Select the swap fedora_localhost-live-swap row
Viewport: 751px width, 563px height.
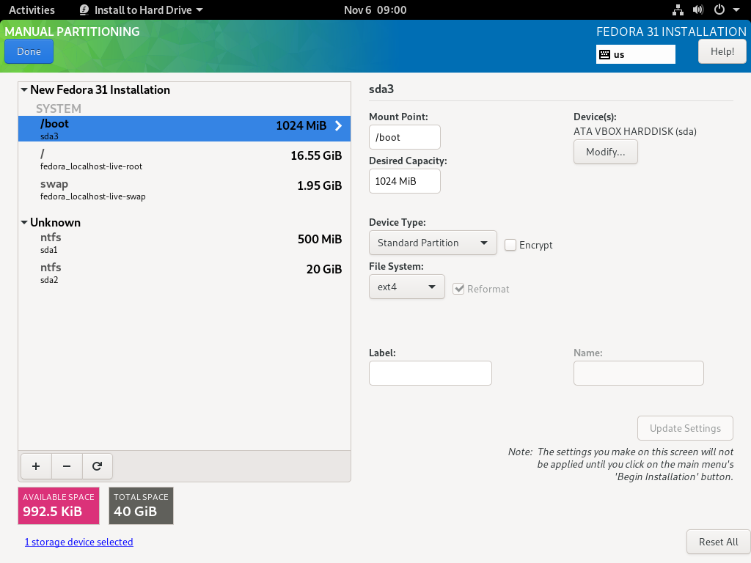(x=184, y=190)
